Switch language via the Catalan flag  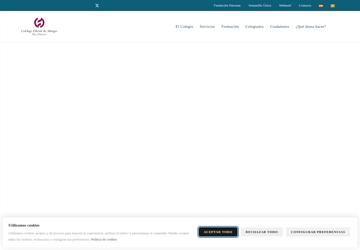[x=333, y=6]
